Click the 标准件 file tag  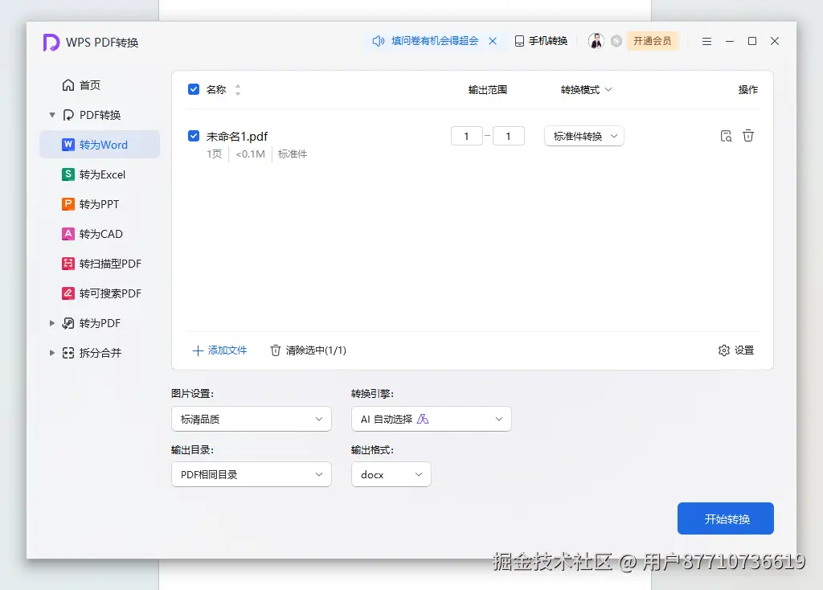click(x=293, y=154)
